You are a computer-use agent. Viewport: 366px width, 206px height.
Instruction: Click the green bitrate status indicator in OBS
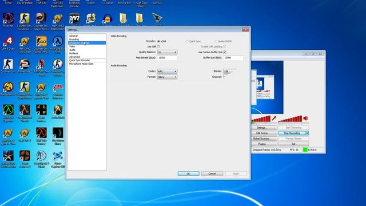pyautogui.click(x=305, y=150)
